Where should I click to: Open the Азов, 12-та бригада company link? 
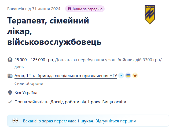66,75
